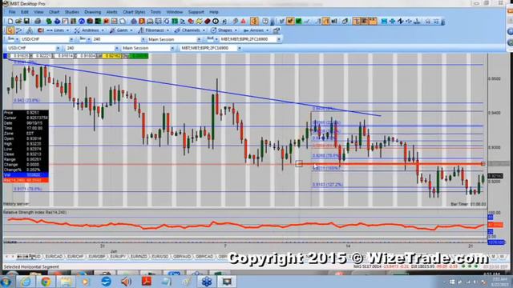Click the Print toolbar icon
This screenshot has width=513, height=288.
click(x=38, y=22)
